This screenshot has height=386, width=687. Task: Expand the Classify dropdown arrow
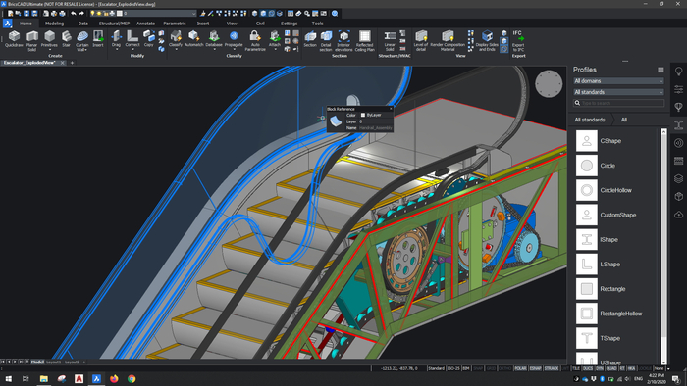click(x=176, y=49)
